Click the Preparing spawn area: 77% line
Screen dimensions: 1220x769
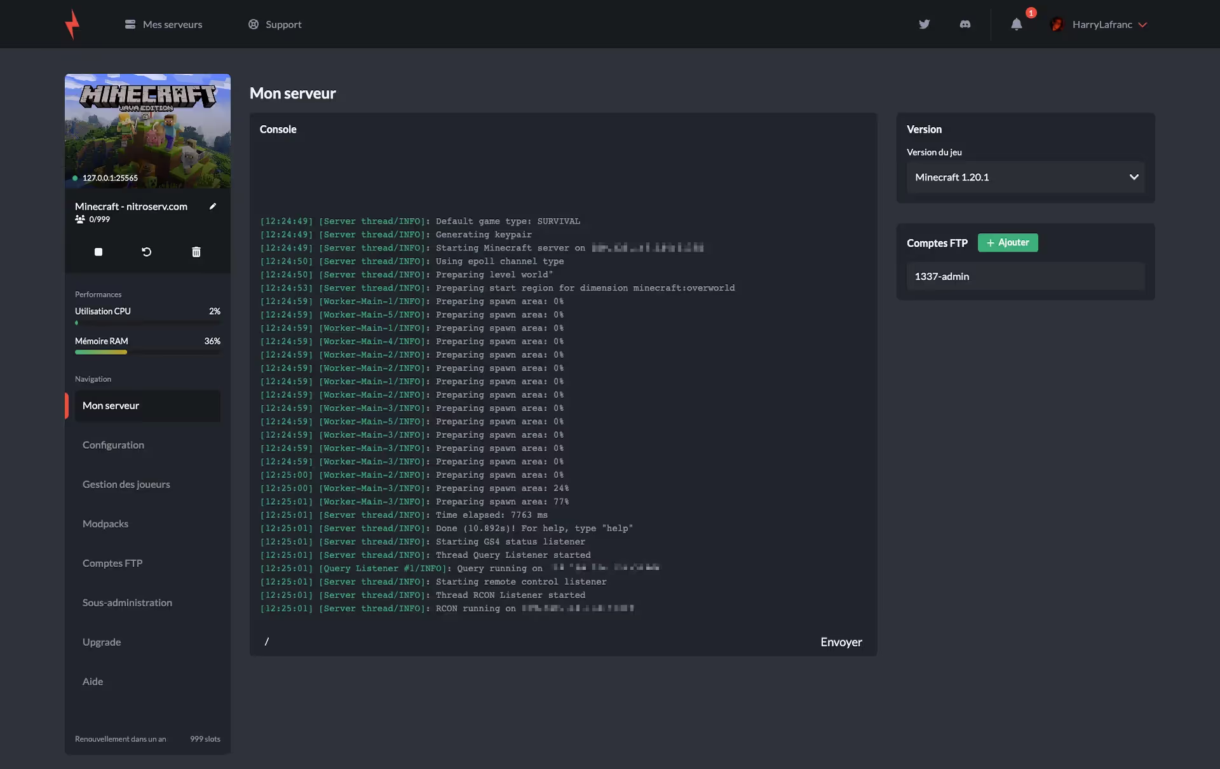pyautogui.click(x=414, y=501)
